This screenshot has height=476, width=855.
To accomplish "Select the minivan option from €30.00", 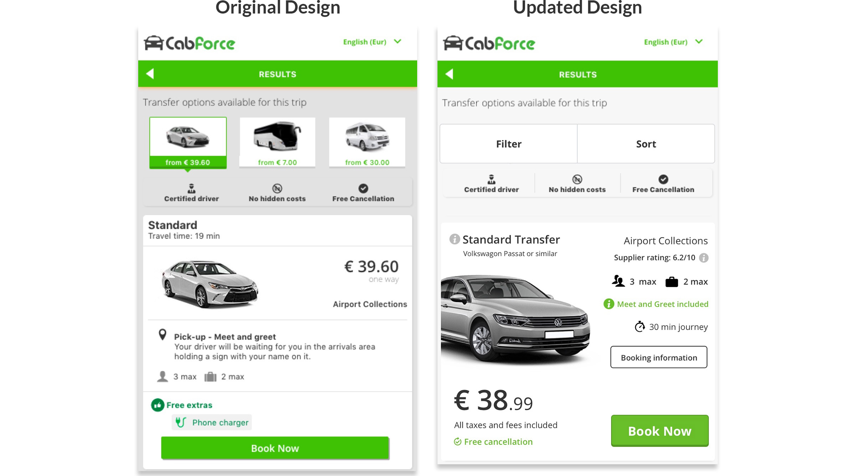I will coord(367,142).
